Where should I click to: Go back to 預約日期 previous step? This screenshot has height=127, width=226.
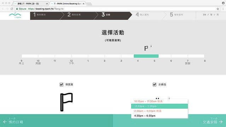click(x=13, y=121)
